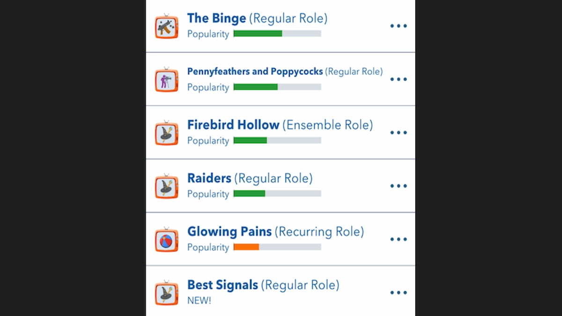The height and width of the screenshot is (316, 562).
Task: Click the Pennyfeathers and Poppycocks TV icon
Action: (167, 80)
